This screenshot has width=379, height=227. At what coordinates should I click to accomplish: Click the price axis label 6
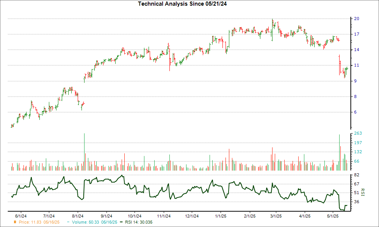pos(356,112)
